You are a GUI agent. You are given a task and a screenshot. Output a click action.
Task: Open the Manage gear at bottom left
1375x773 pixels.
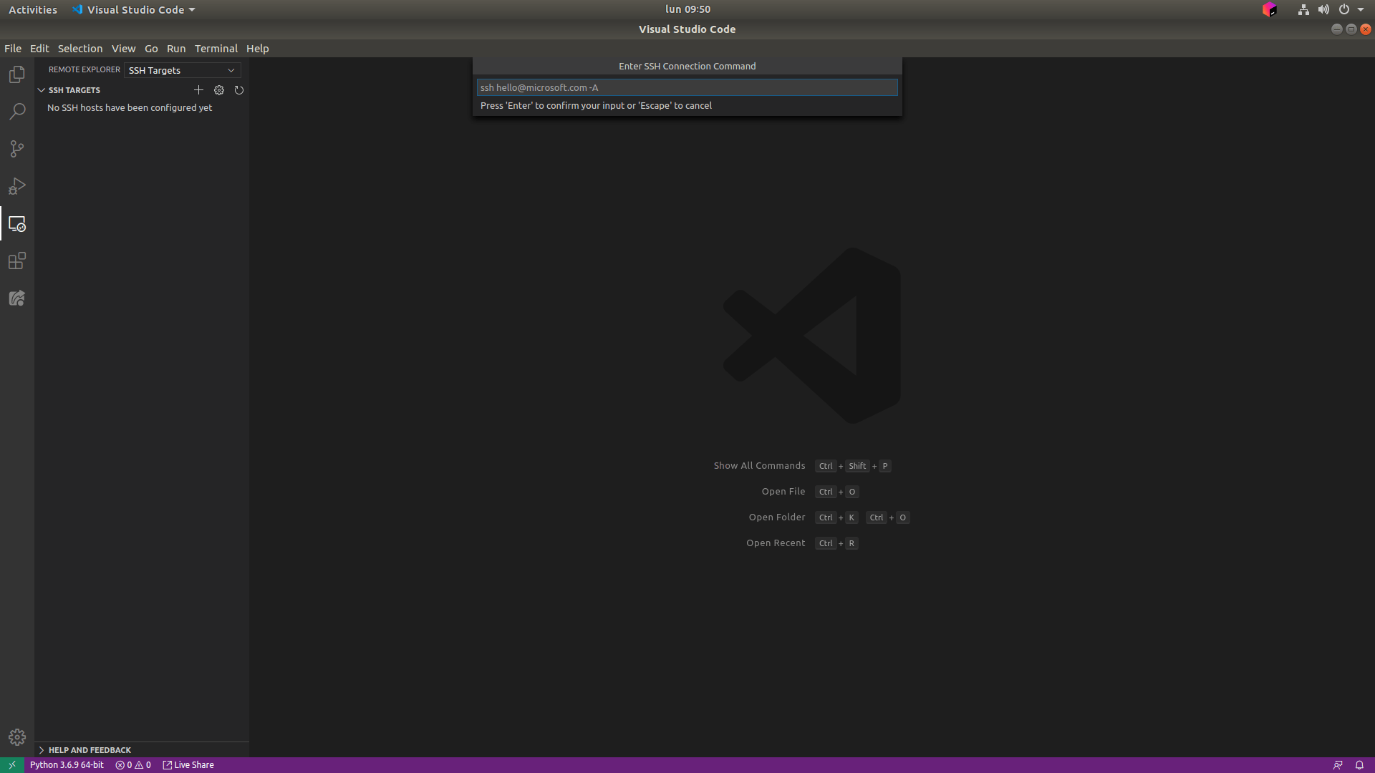17,737
